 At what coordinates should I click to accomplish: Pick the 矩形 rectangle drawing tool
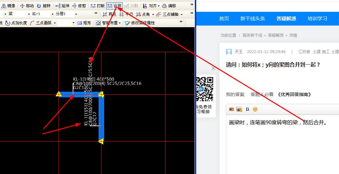tap(84, 23)
